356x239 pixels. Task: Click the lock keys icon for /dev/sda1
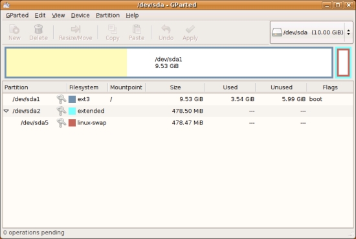(x=61, y=99)
